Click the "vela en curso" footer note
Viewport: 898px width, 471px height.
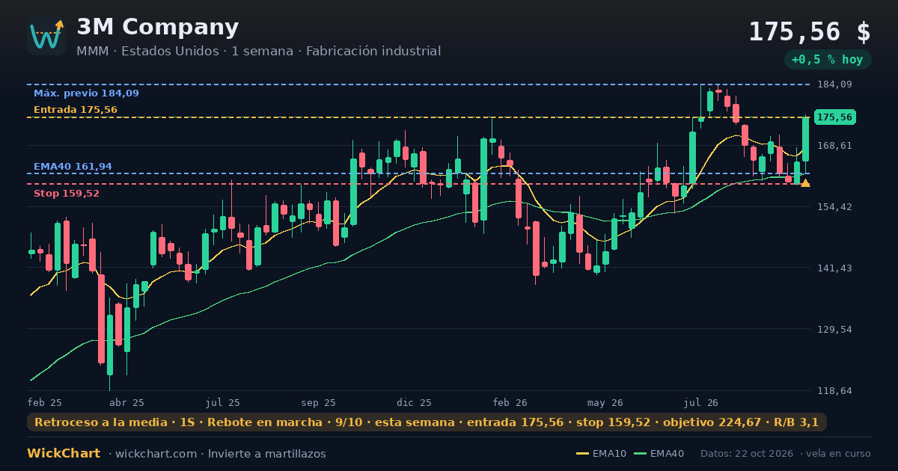click(840, 454)
